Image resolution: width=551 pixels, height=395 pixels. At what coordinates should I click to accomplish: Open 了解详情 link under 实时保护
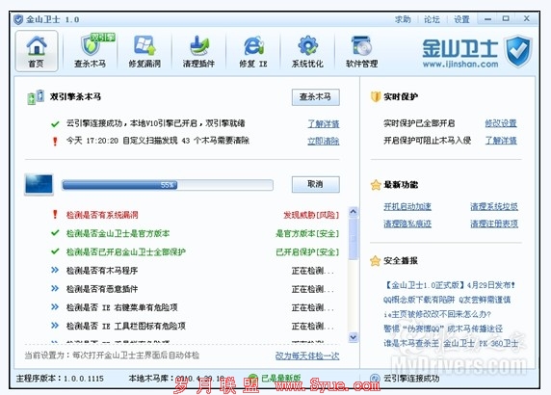[501, 141]
